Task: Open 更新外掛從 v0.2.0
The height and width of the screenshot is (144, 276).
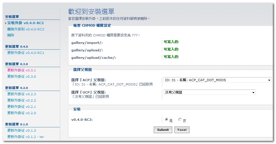Action: pos(22,113)
